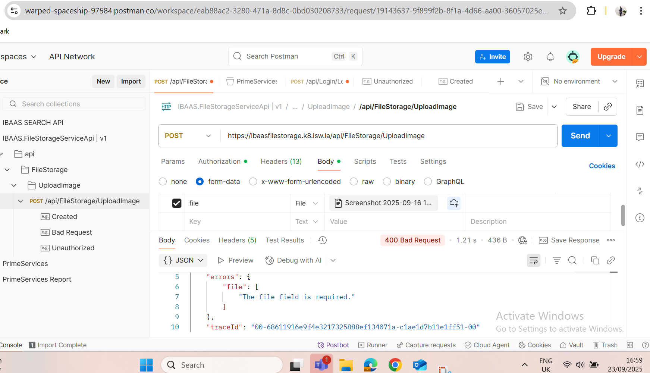Viewport: 650px width, 373px height.
Task: Select the raw body type
Action: (x=354, y=182)
